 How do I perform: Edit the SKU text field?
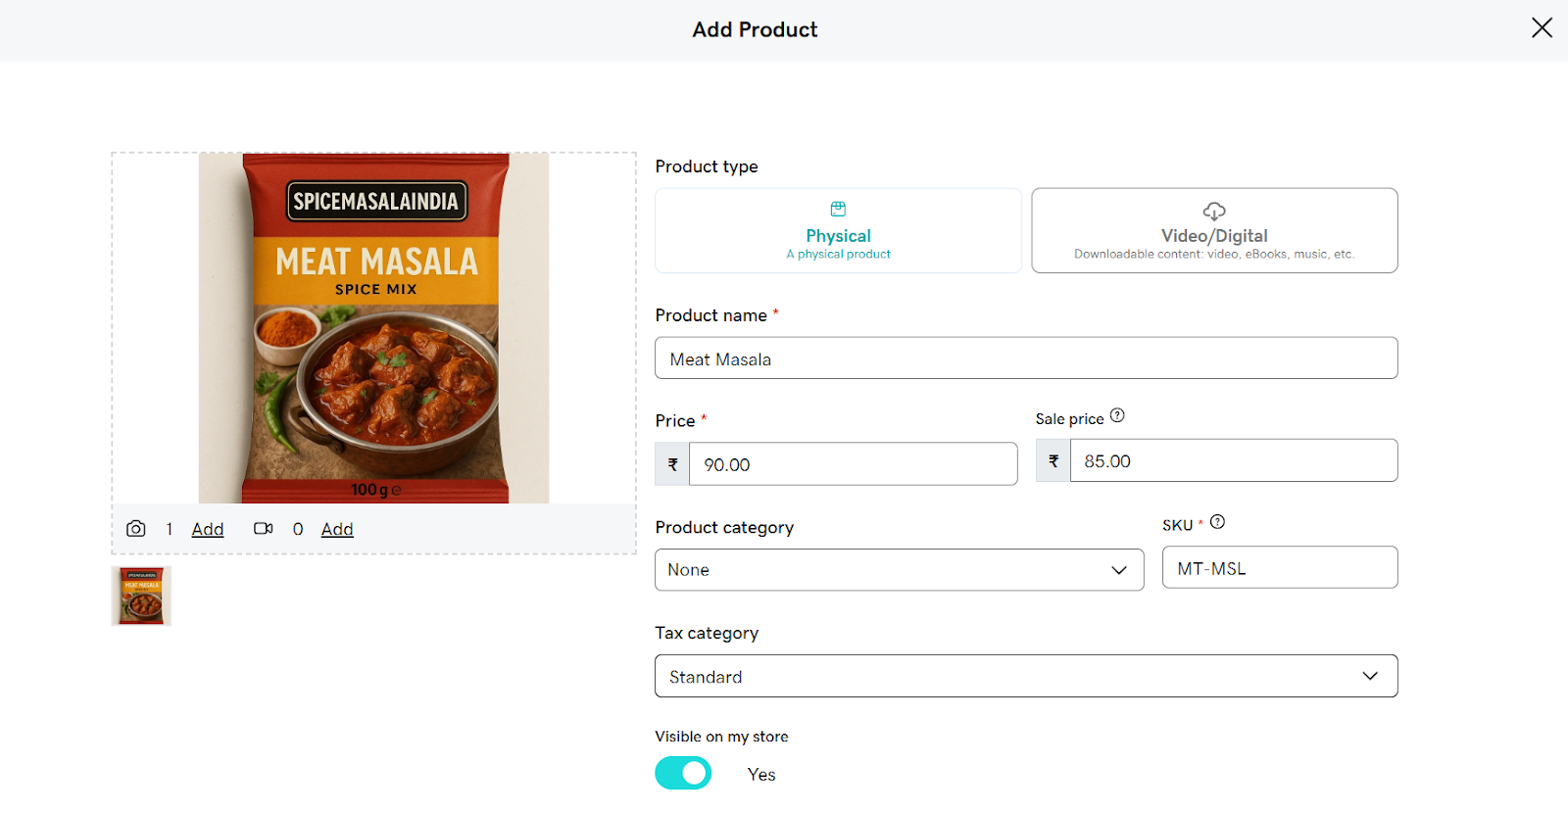[1279, 568]
